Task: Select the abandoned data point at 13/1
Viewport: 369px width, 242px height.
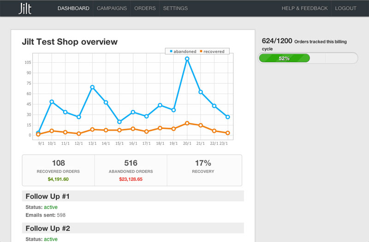Action: pyautogui.click(x=92, y=87)
